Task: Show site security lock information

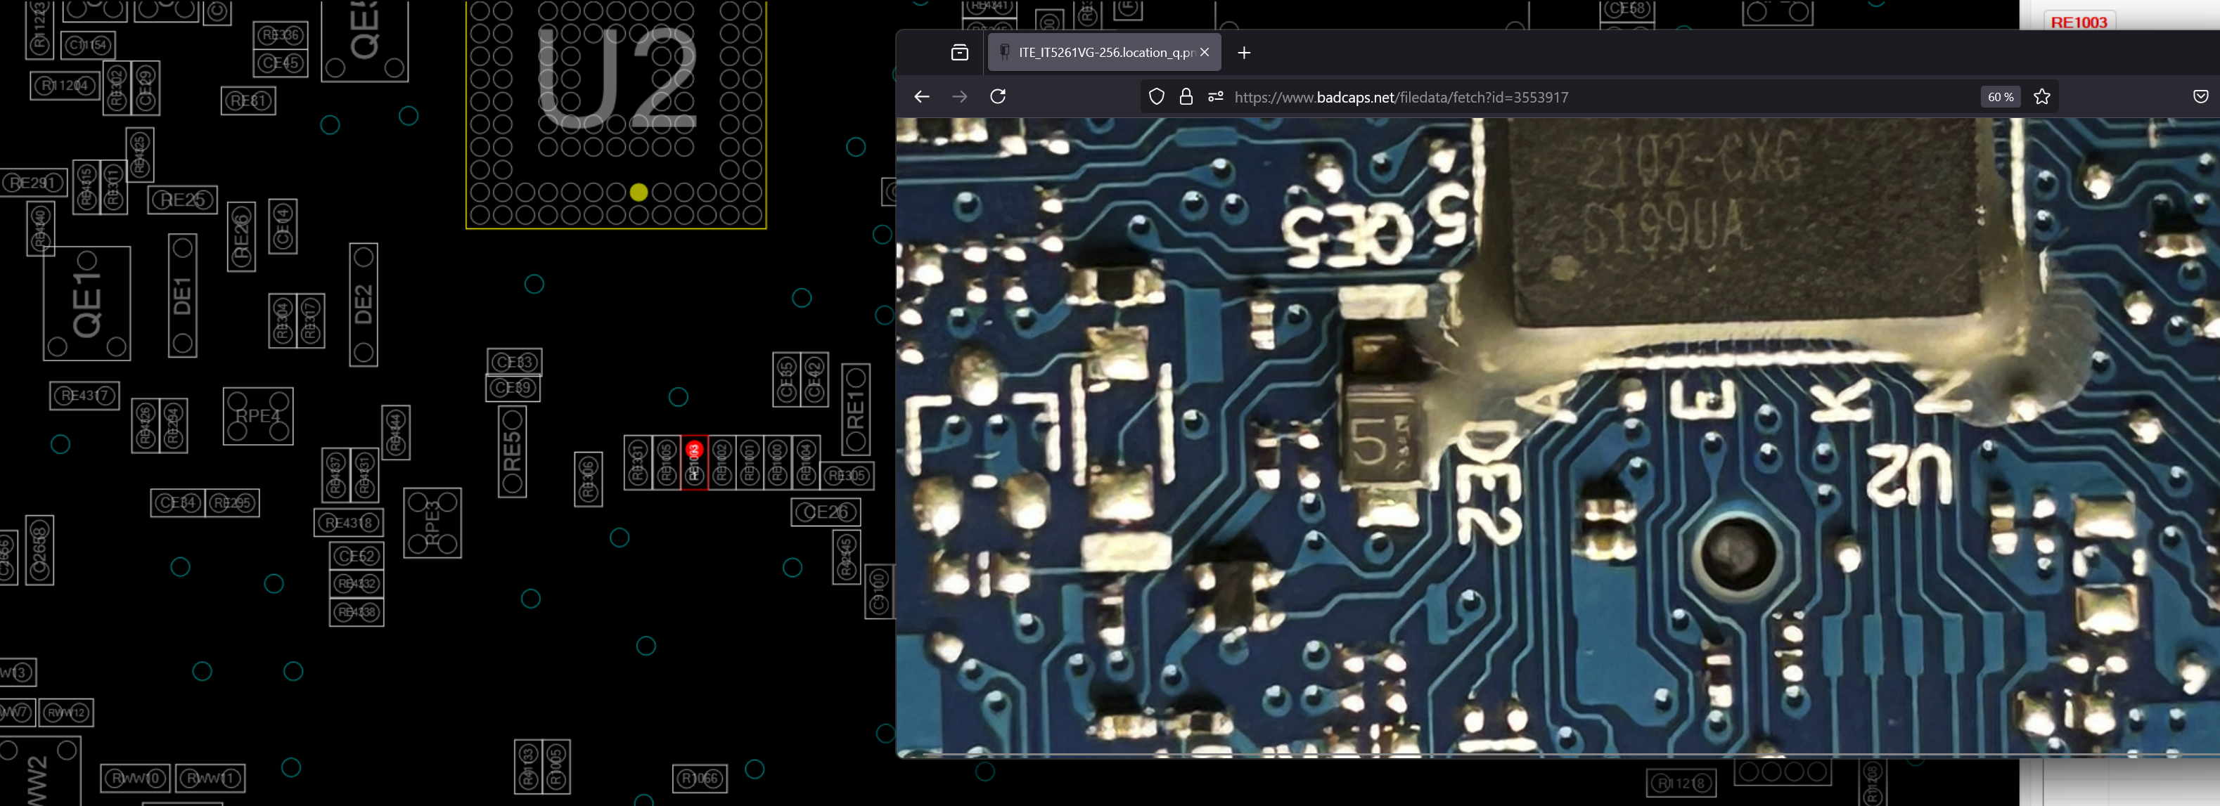Action: [1186, 96]
